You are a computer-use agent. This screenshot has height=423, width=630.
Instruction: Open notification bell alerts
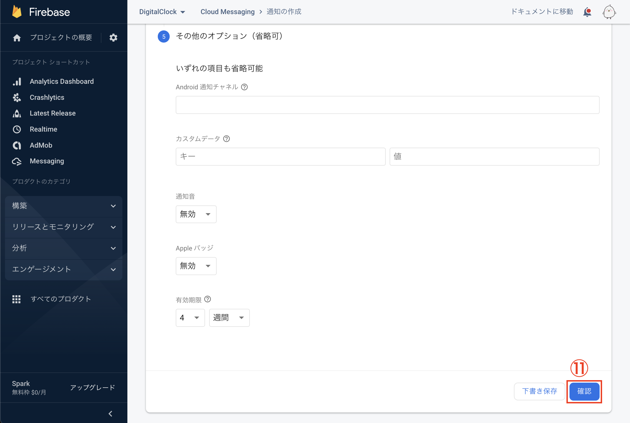pos(587,12)
